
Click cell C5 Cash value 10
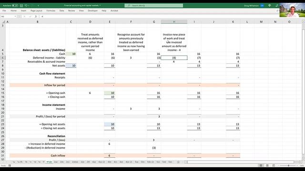point(71,54)
